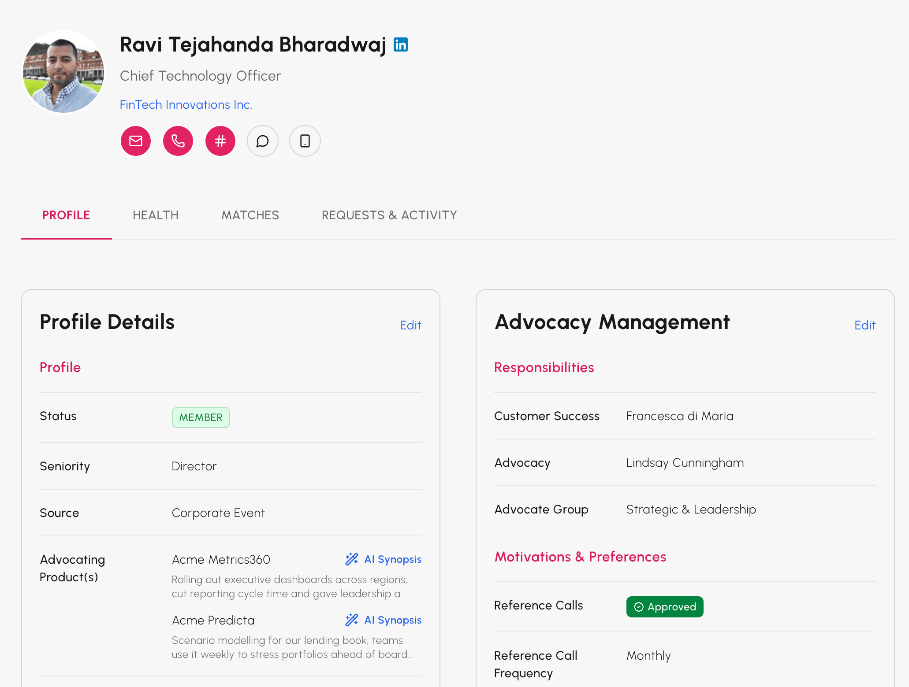Click the MEMBER status badge
The image size is (909, 687).
click(x=201, y=417)
